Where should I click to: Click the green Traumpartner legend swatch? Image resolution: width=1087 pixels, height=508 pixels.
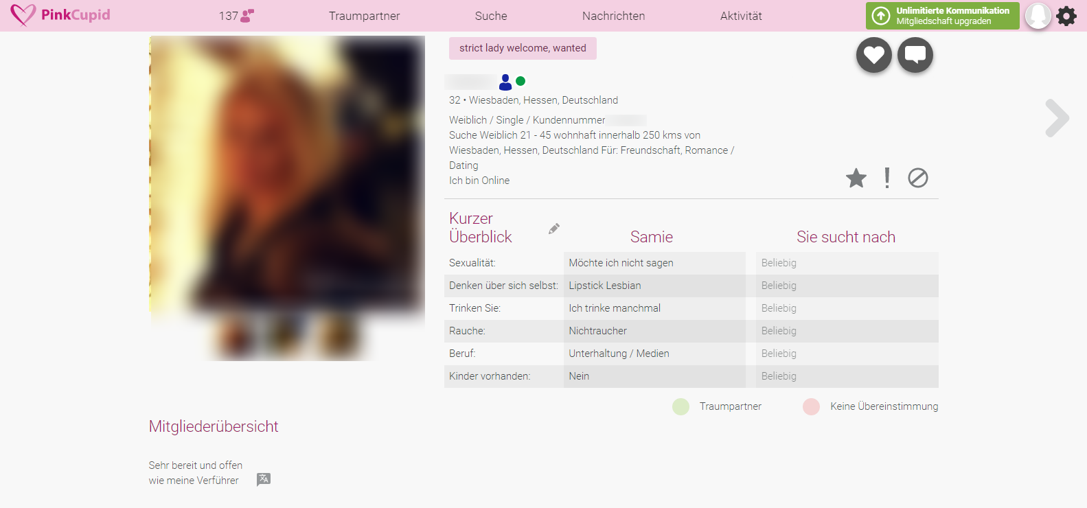click(680, 406)
